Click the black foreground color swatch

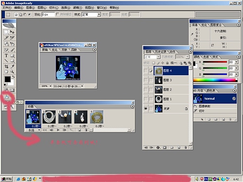tap(7, 79)
